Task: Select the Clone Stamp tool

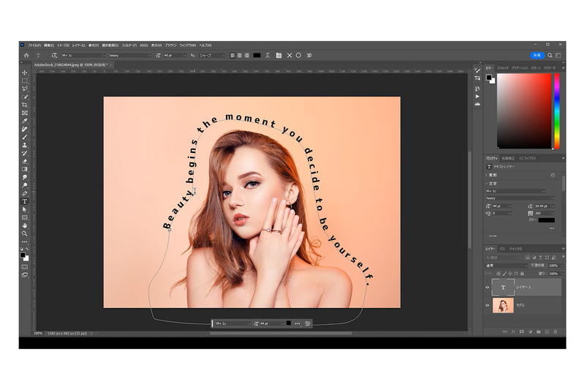Action: tap(25, 145)
